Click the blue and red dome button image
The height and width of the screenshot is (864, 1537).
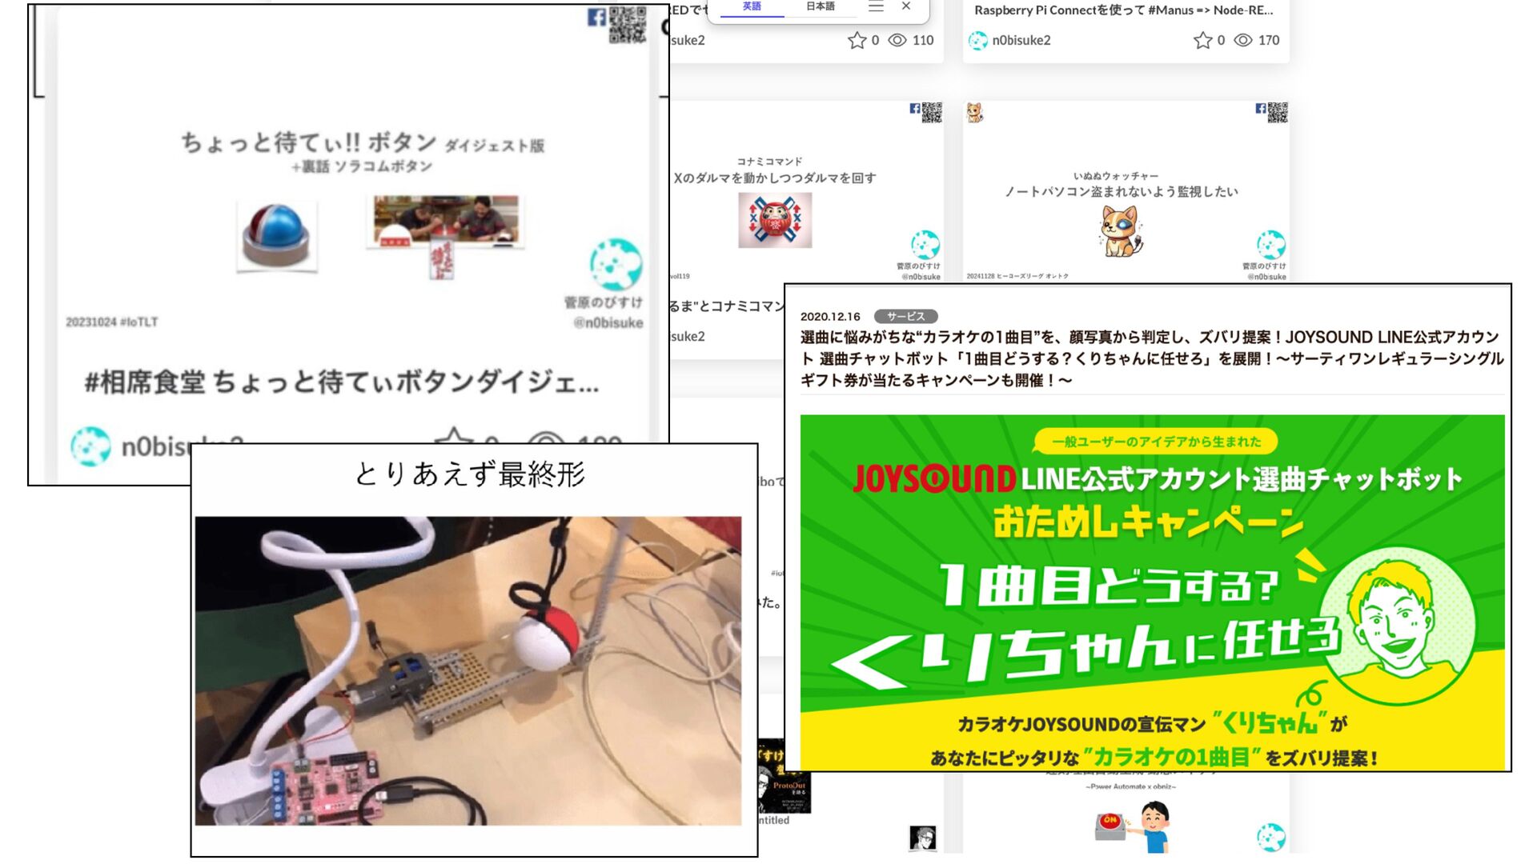[x=276, y=235]
